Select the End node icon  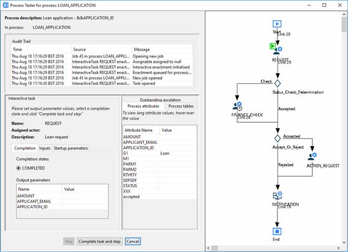coord(277,231)
